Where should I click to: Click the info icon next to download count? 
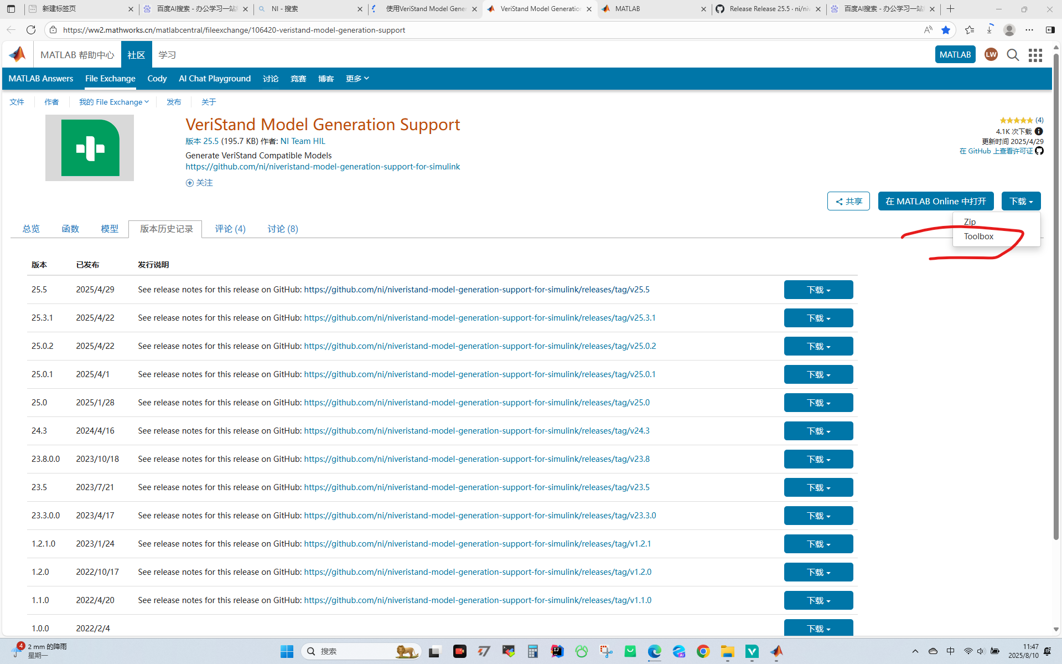pos(1039,131)
